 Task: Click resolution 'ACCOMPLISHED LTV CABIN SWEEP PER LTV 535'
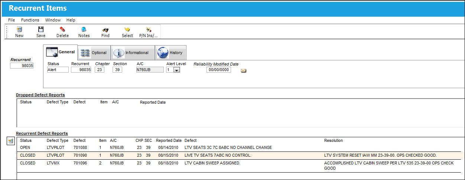389,166
